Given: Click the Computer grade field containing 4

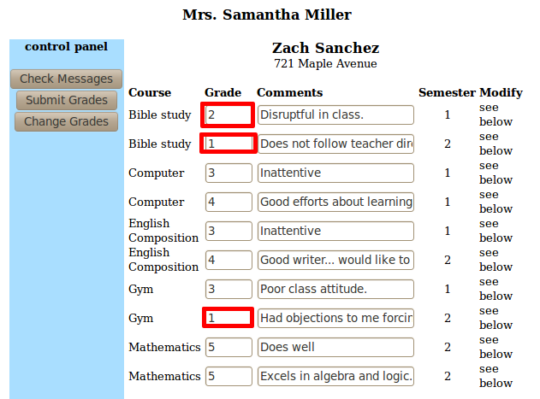Looking at the screenshot, I should coord(228,202).
